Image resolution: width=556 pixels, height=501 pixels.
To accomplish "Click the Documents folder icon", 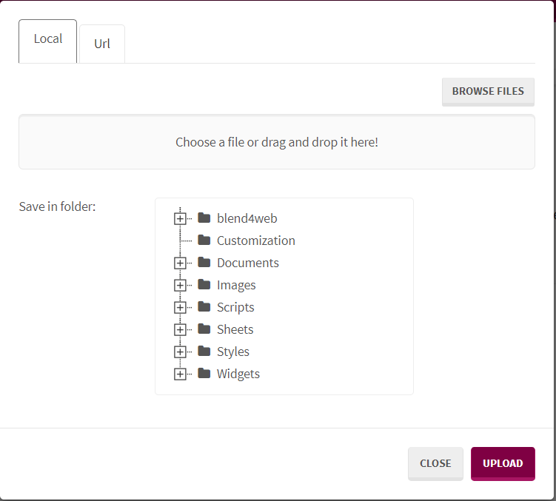I will tap(204, 263).
